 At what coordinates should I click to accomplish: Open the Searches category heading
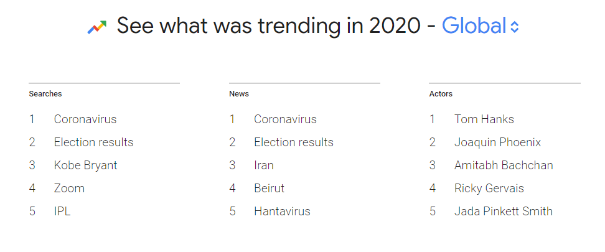(x=45, y=94)
